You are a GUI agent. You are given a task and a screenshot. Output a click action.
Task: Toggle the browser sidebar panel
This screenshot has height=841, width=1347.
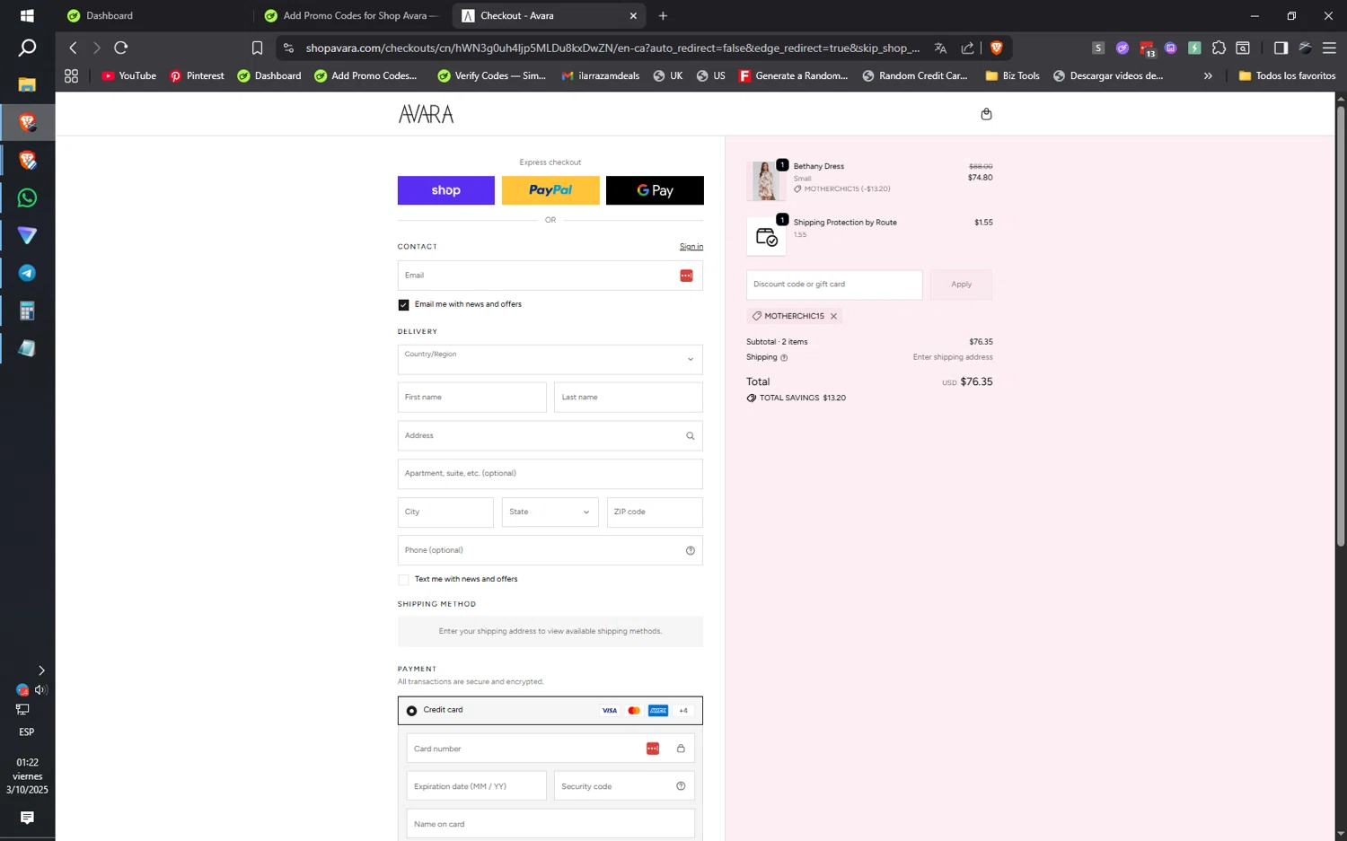click(1281, 48)
